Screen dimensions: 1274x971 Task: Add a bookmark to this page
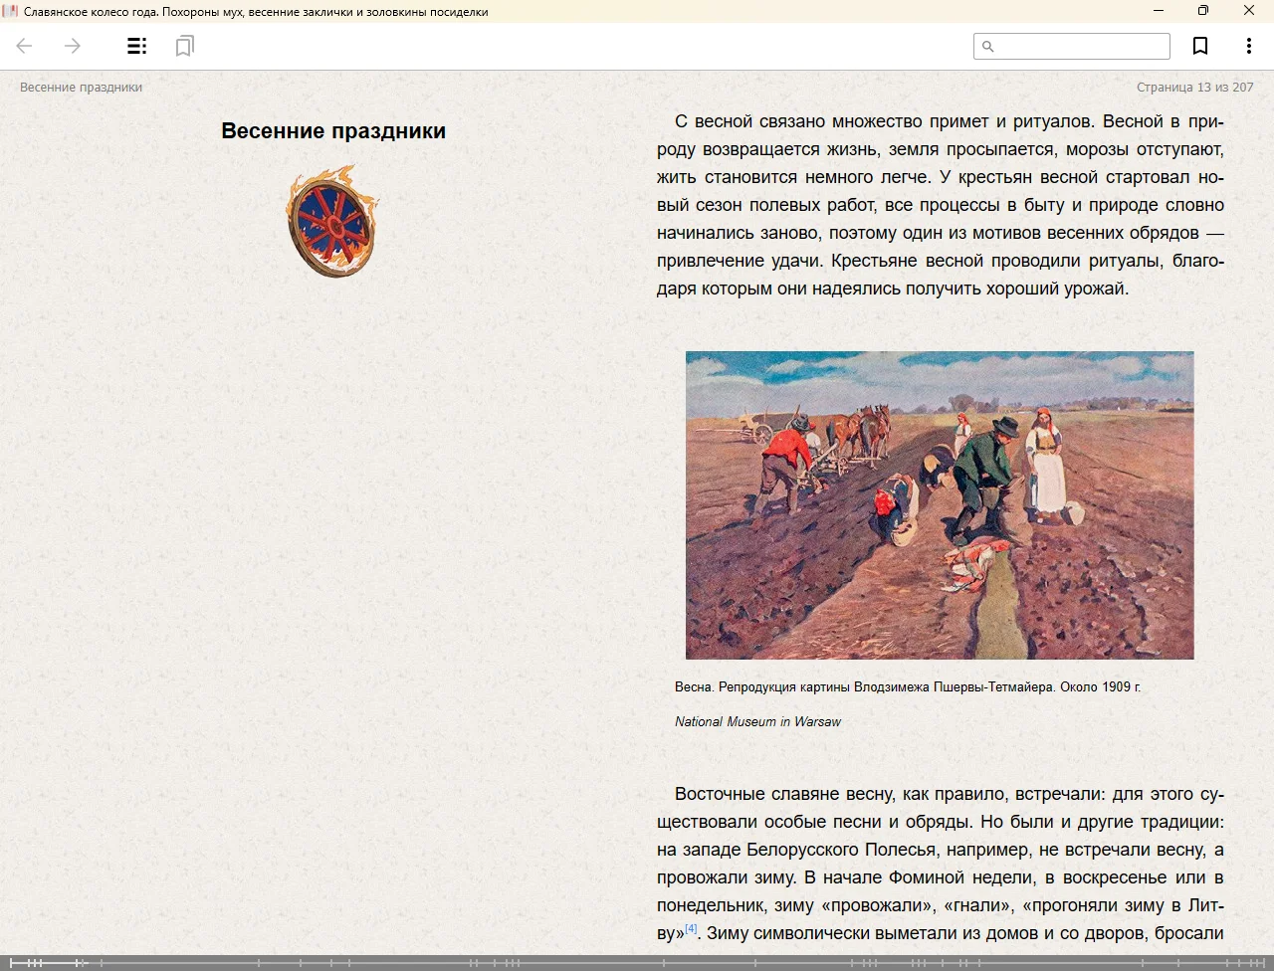[1200, 46]
